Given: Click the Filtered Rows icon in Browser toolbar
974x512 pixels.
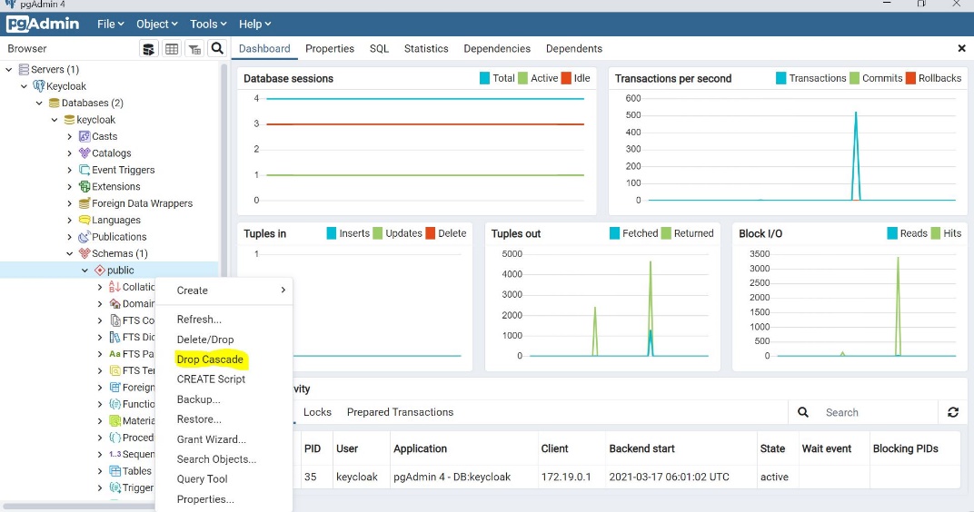Looking at the screenshot, I should [194, 48].
